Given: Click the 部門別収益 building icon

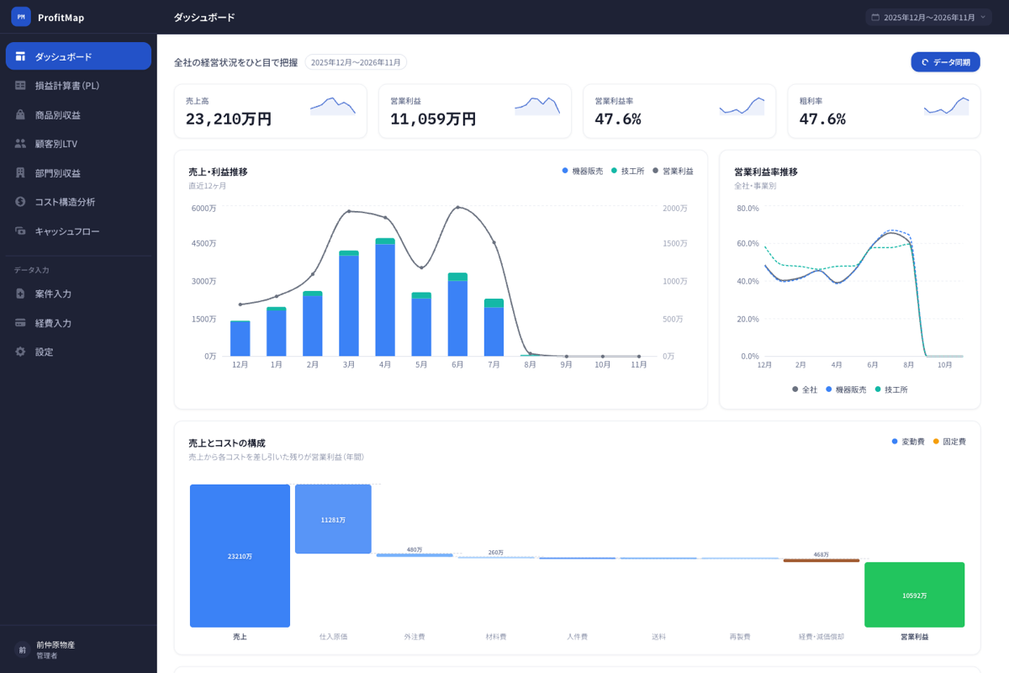Looking at the screenshot, I should (x=20, y=172).
